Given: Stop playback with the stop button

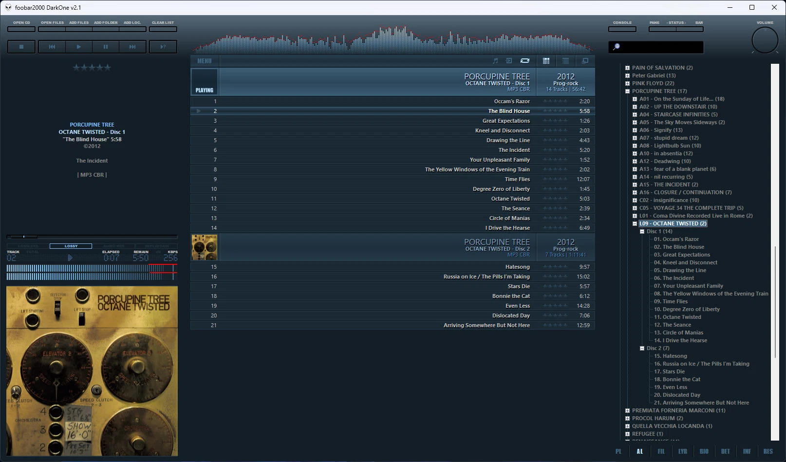Looking at the screenshot, I should click(x=21, y=47).
